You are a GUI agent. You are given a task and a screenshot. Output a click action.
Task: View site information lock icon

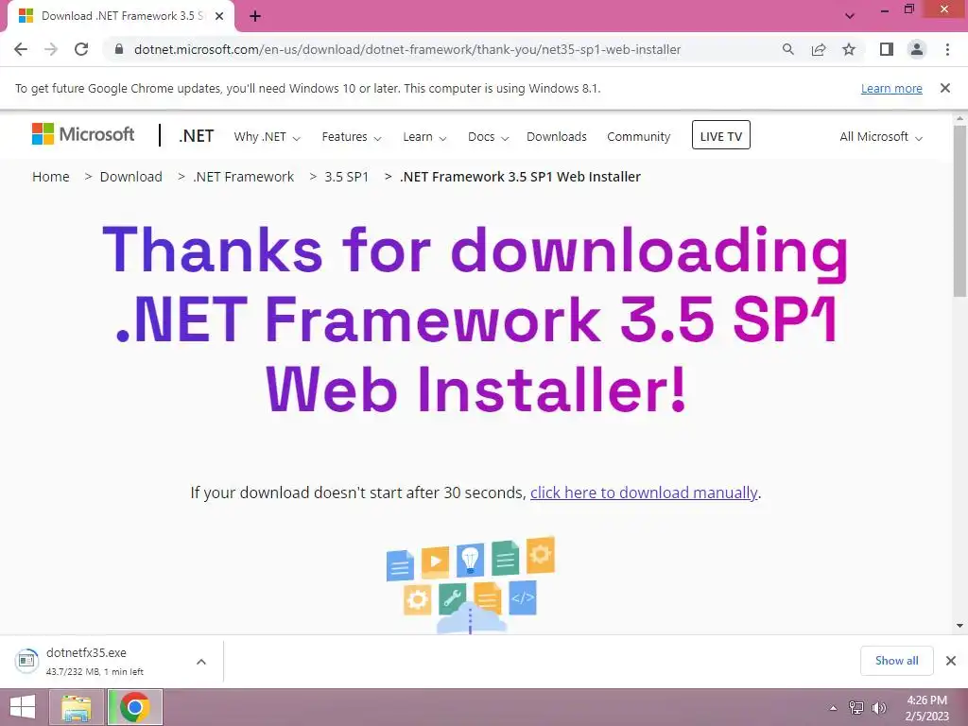[x=119, y=49]
